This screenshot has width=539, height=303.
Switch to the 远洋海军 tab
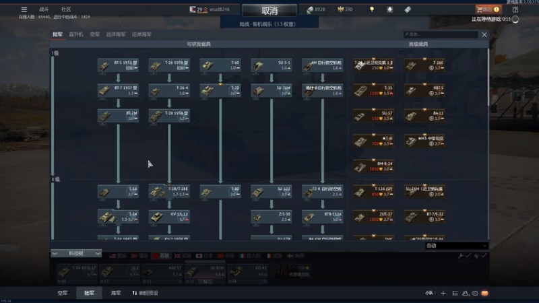[x=115, y=34]
